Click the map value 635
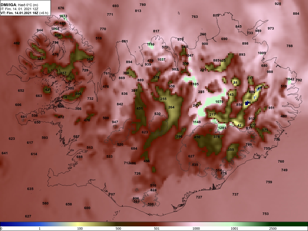308x231 pixels. [x=30, y=189]
